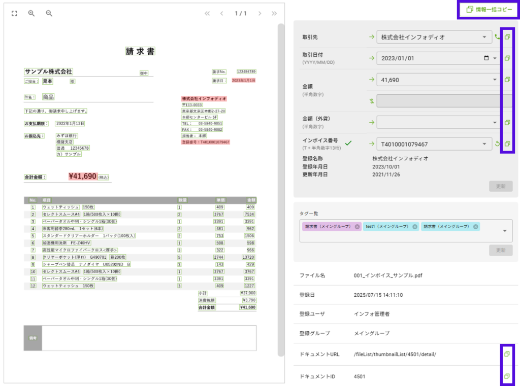Image resolution: width=520 pixels, height=386 pixels.
Task: Click highlighted 株式会社インフォディオ on invoice
Action: pos(204,98)
